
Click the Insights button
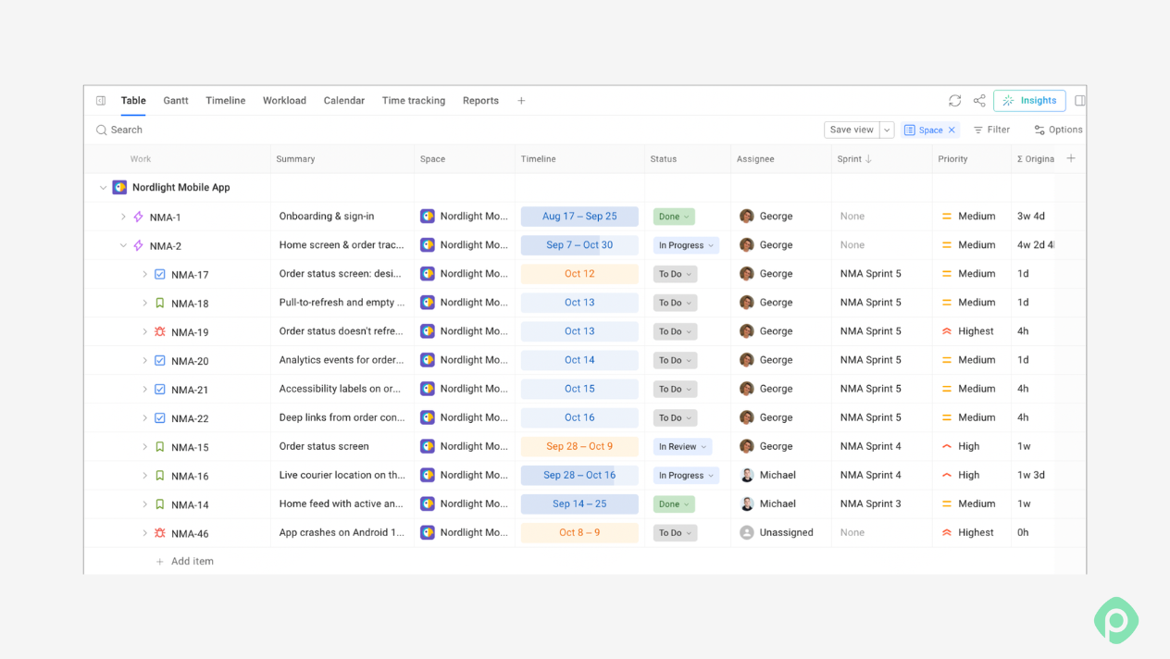click(x=1029, y=101)
